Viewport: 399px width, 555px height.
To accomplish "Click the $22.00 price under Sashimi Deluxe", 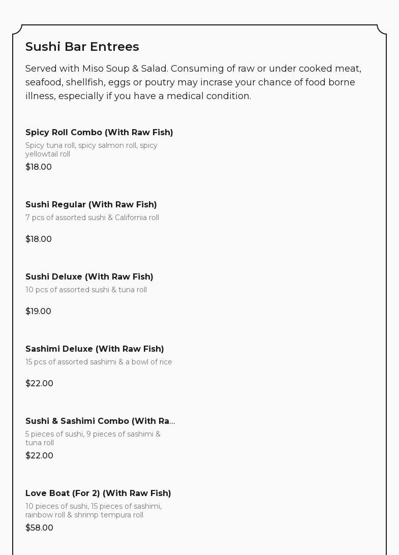I will [x=39, y=383].
